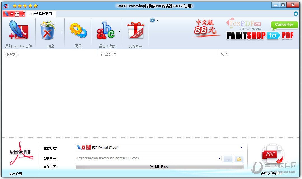Screen dimensions: 302x179
Task: Click the Buy Now gift box icon
Action: (x=136, y=30)
